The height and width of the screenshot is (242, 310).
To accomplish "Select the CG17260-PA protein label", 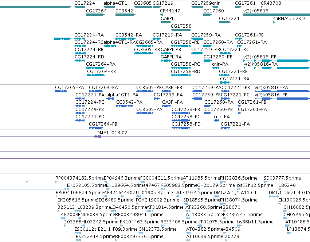I will coord(219,102).
